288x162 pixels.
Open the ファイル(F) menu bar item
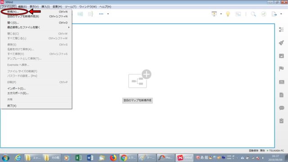pyautogui.click(x=9, y=7)
